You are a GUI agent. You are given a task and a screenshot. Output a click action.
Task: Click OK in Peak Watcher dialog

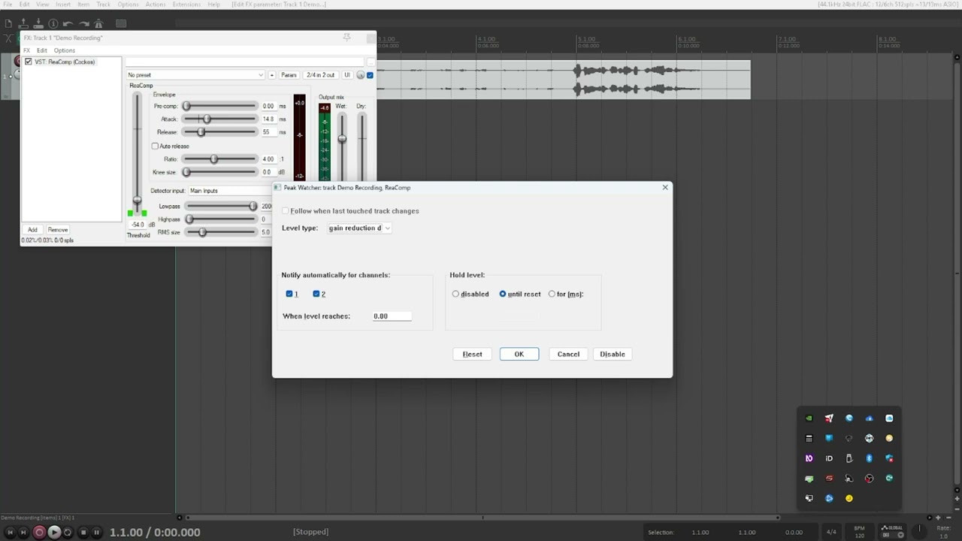pyautogui.click(x=519, y=354)
